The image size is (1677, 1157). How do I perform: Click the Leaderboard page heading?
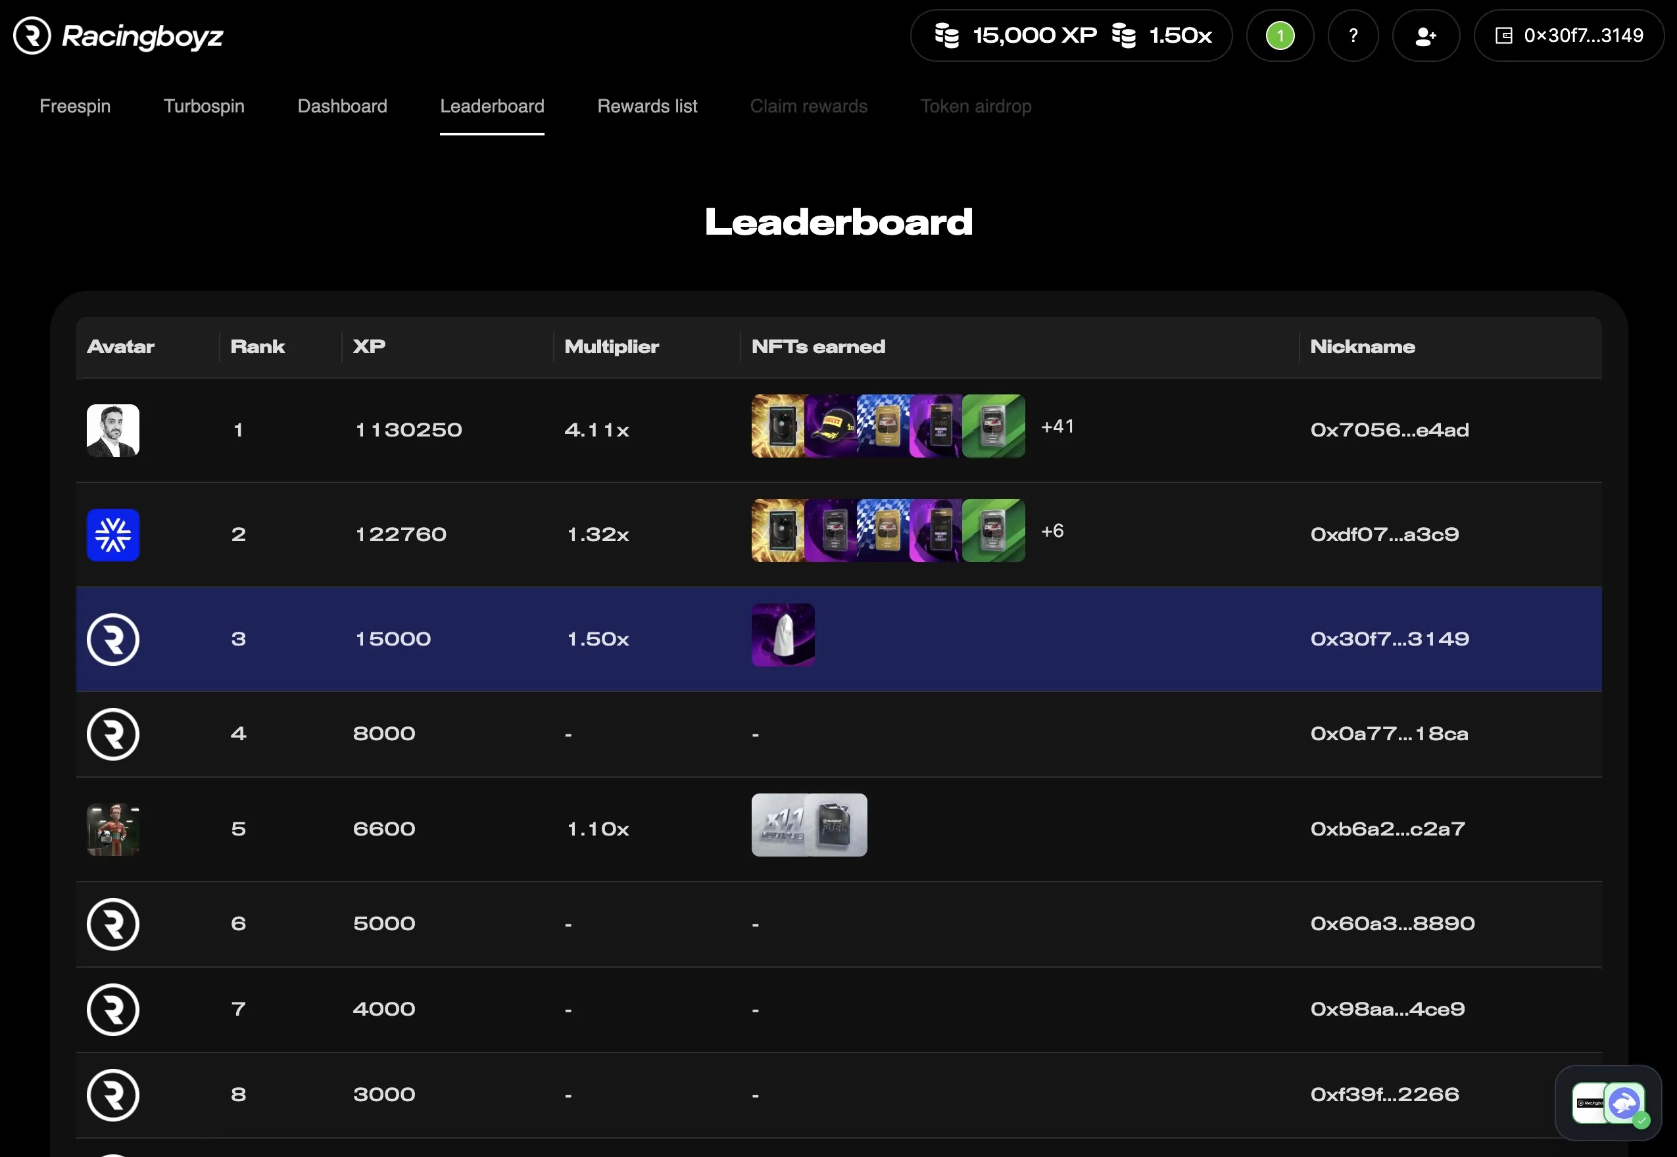pos(838,222)
